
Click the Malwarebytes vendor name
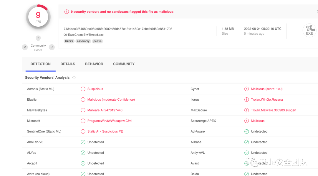point(37,110)
